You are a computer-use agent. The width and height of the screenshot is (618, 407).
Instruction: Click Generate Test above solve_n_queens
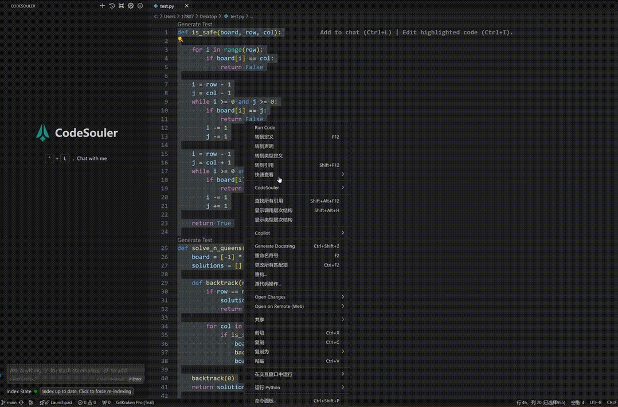[195, 240]
